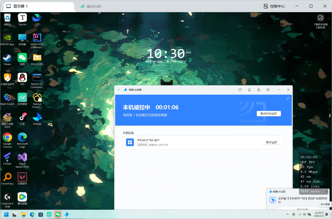Viewport: 332px width, 219px height.
Task: Open the Steam desktop icon
Action: 7,59
